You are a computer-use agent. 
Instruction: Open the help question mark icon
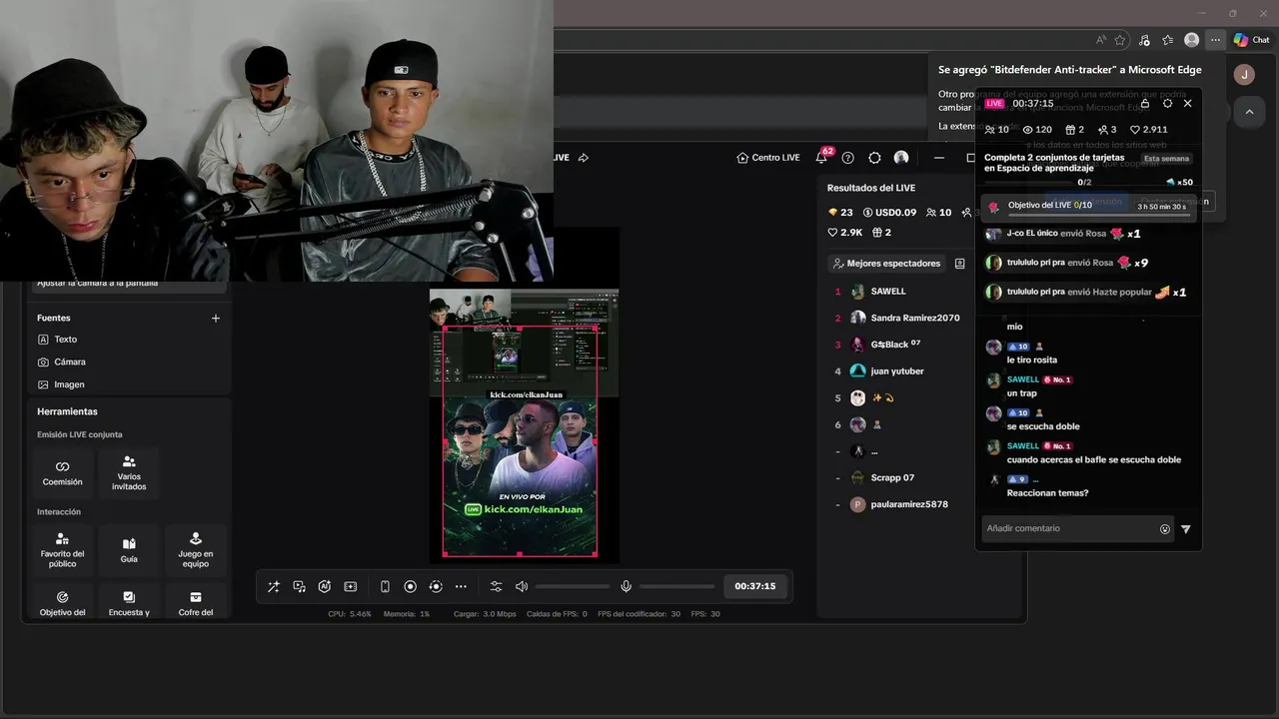[x=848, y=158]
